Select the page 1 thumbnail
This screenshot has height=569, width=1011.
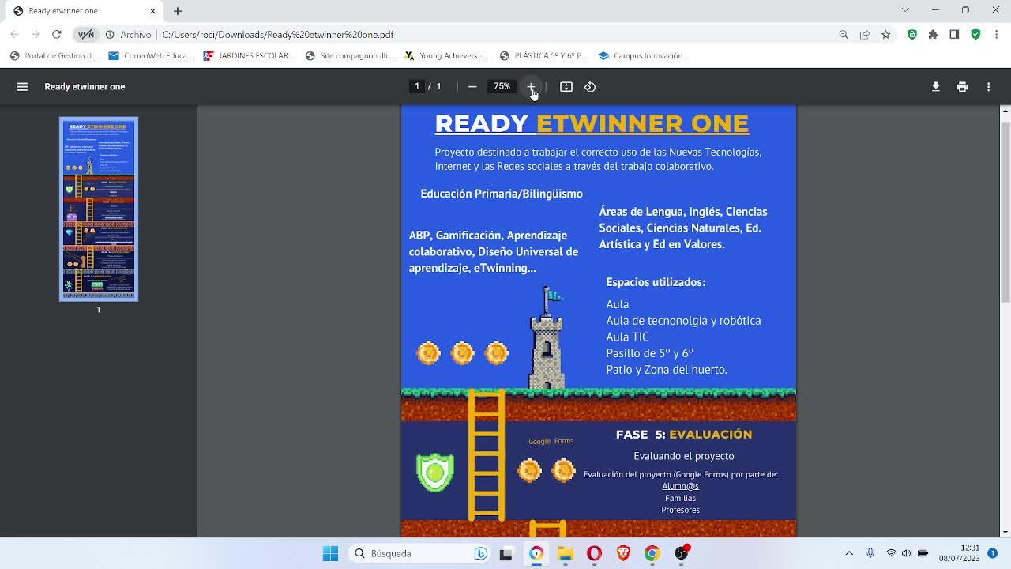coord(99,209)
